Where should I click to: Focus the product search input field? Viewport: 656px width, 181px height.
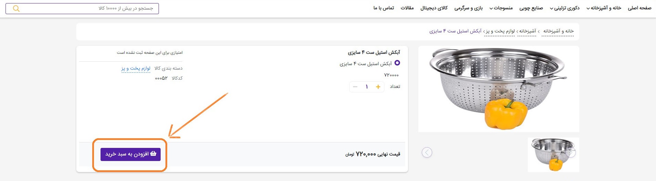tap(82, 9)
